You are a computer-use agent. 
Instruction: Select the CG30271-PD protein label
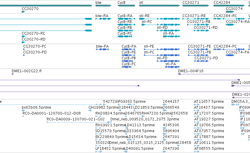(x=206, y=58)
